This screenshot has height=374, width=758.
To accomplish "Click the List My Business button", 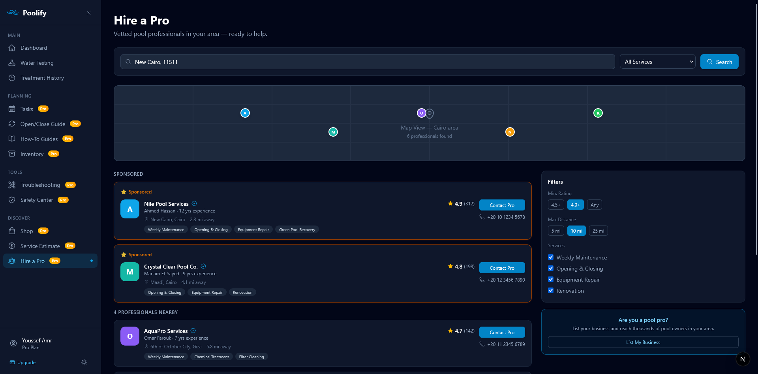I will click(643, 342).
